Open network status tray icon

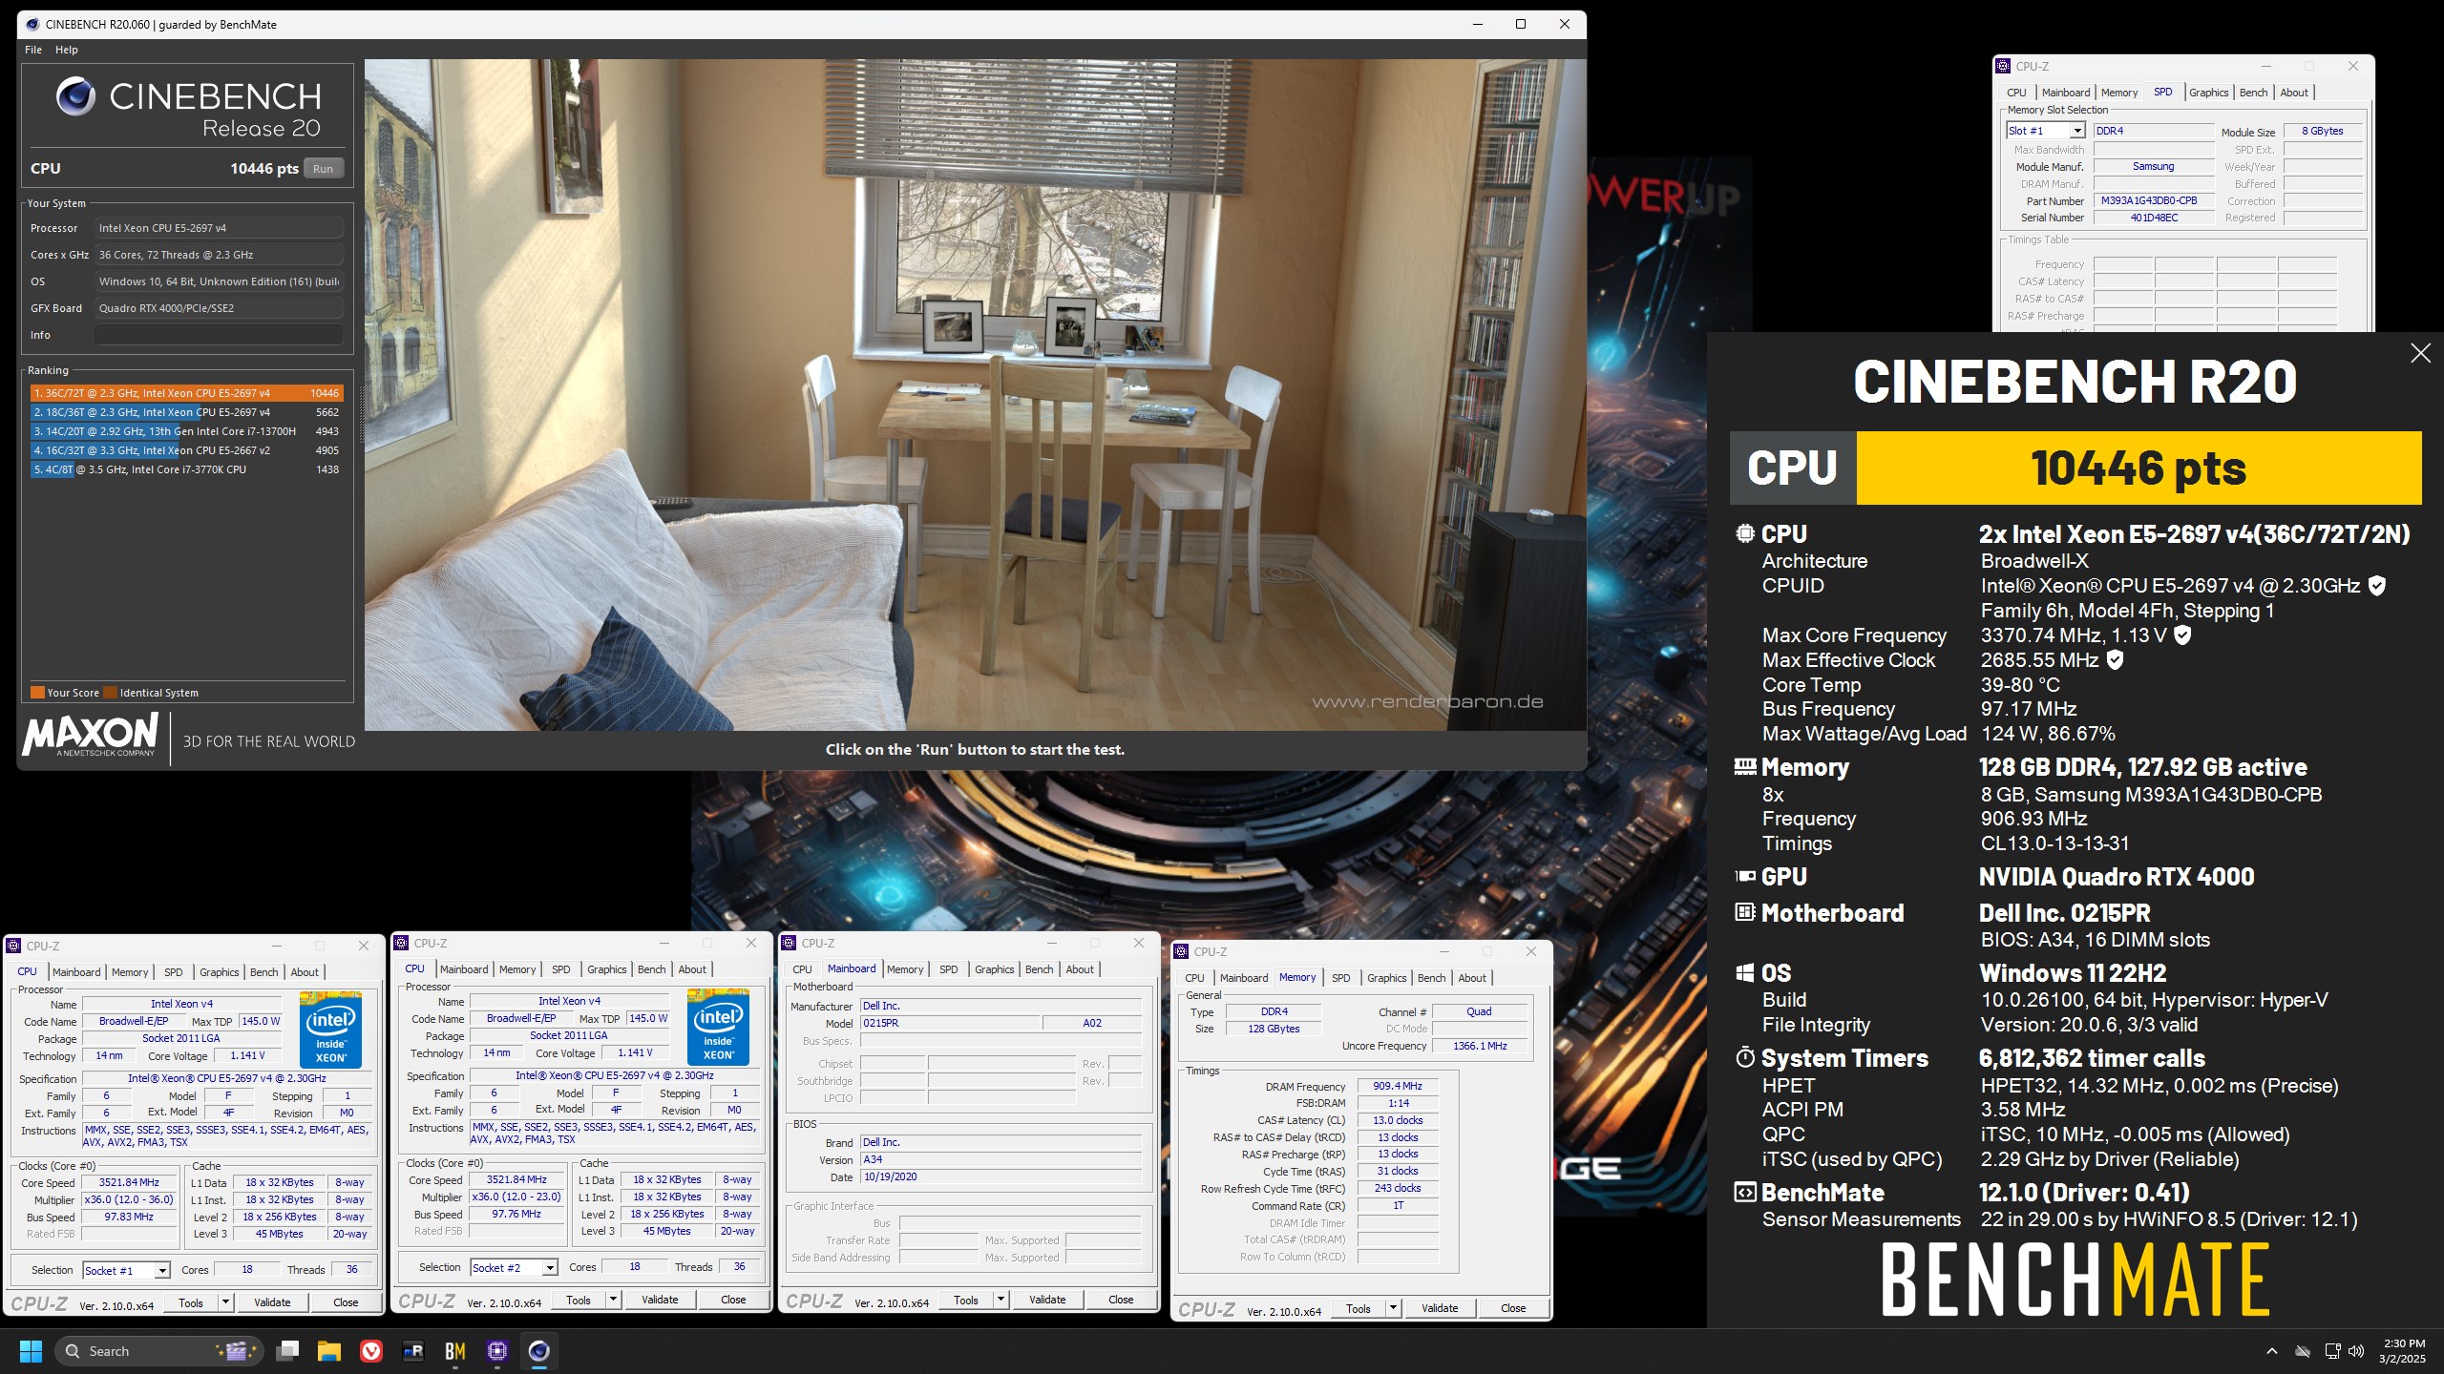[2332, 1351]
